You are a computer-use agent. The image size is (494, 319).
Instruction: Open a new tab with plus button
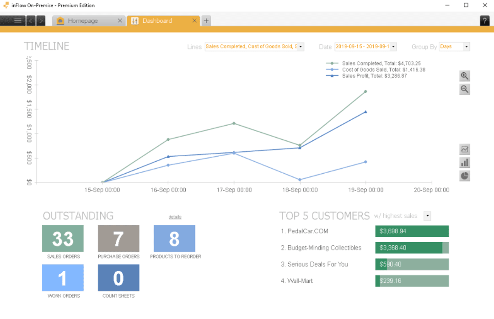click(206, 21)
